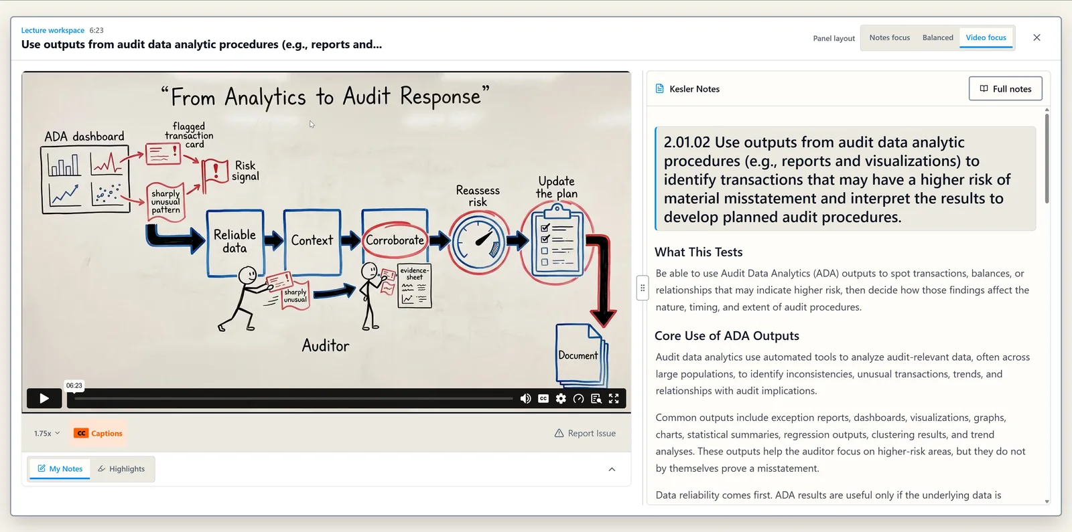Click the 'What This Tests' heading
This screenshot has width=1072, height=532.
[x=699, y=252]
